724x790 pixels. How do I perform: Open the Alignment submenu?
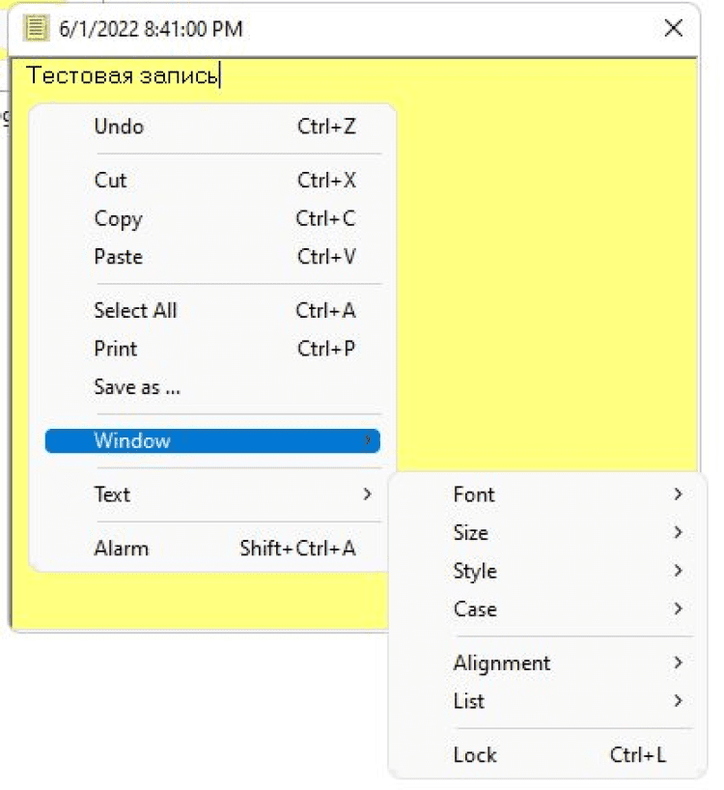coord(502,663)
